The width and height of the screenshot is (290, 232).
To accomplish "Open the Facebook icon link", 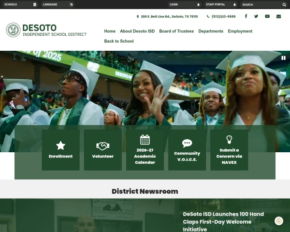I will tap(246, 16).
